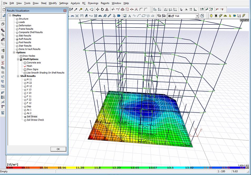Click the yellow 10.96 legend color

(x=62, y=168)
